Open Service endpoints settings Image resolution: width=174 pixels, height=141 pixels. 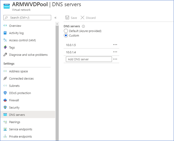21,129
